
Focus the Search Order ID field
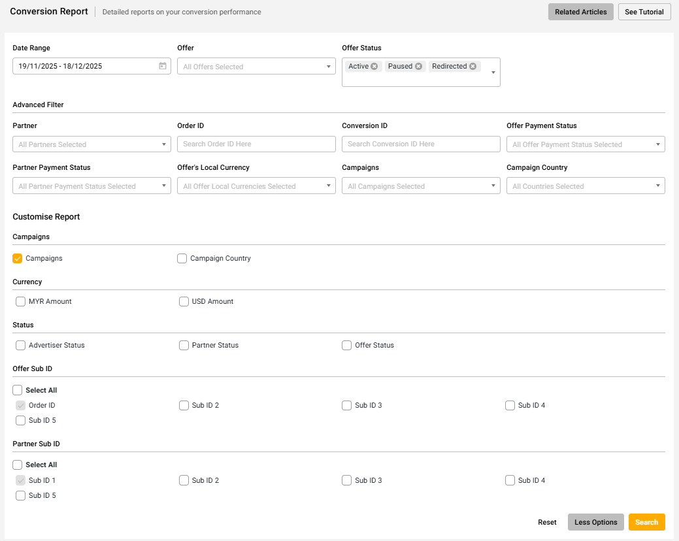(256, 144)
